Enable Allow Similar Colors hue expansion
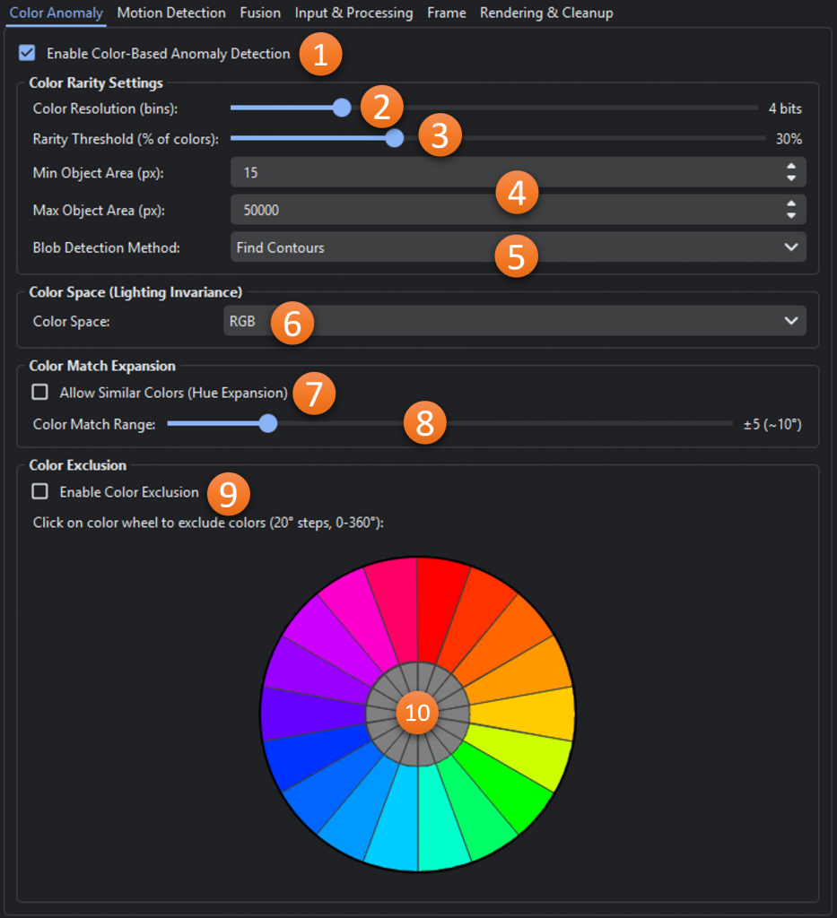The image size is (837, 918). point(40,392)
